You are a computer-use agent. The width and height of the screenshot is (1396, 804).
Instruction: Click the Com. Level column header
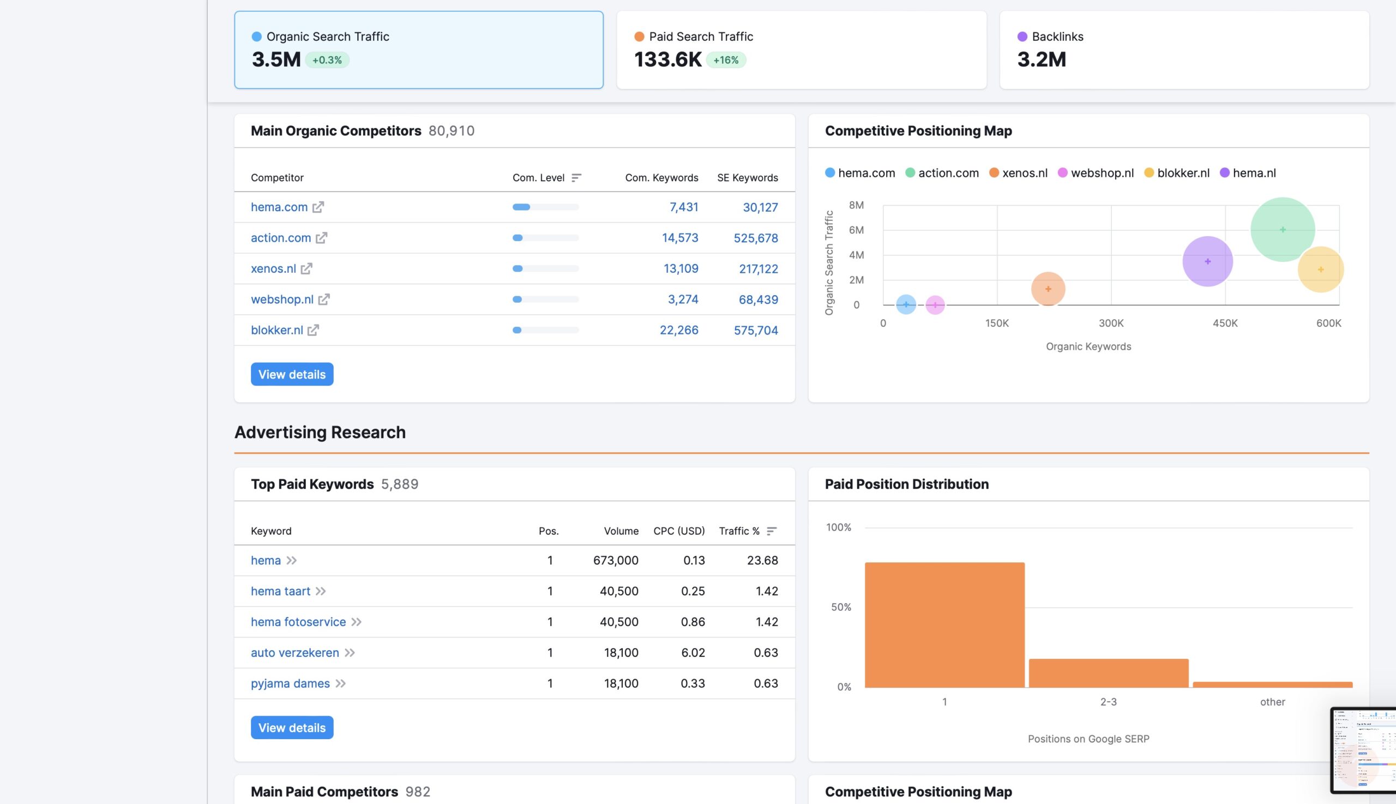point(538,178)
